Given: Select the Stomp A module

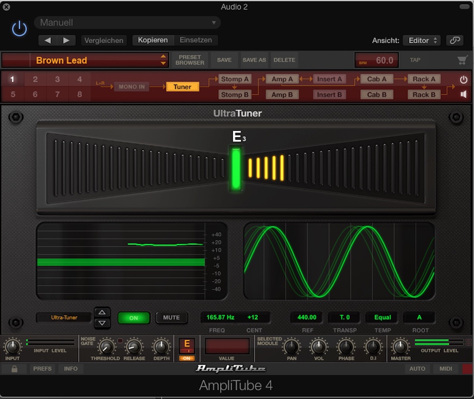Looking at the screenshot, I should (234, 79).
